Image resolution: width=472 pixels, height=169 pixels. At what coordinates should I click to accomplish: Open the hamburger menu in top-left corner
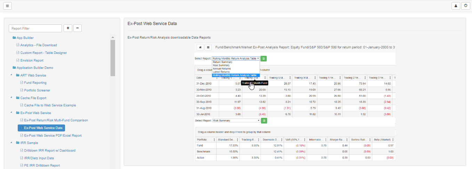[x=7, y=6]
